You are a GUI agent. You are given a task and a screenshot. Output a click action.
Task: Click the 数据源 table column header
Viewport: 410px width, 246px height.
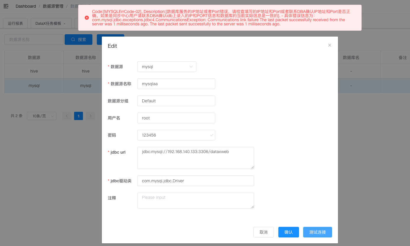tap(34, 58)
